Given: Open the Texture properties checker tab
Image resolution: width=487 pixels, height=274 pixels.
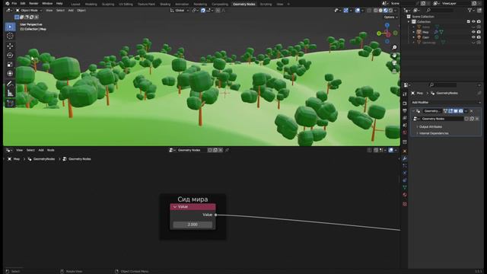Looking at the screenshot, I should 405,204.
